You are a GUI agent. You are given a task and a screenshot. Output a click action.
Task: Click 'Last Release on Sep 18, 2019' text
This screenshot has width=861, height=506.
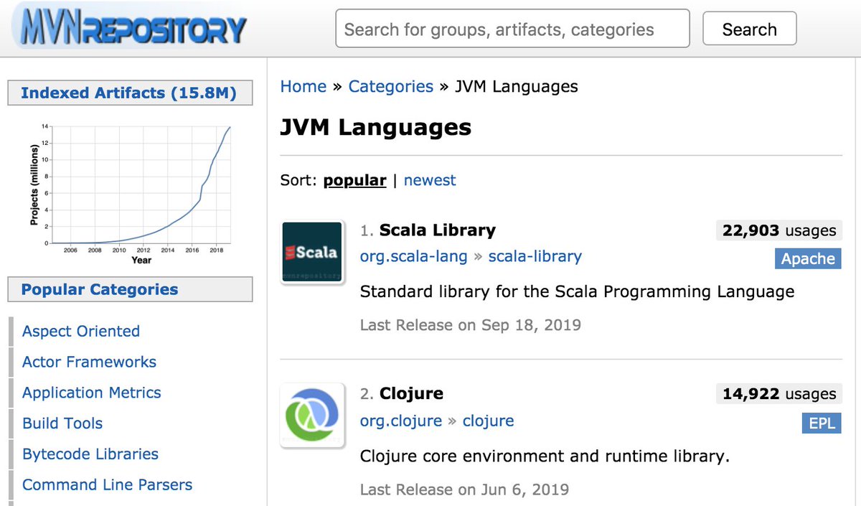[x=471, y=325]
